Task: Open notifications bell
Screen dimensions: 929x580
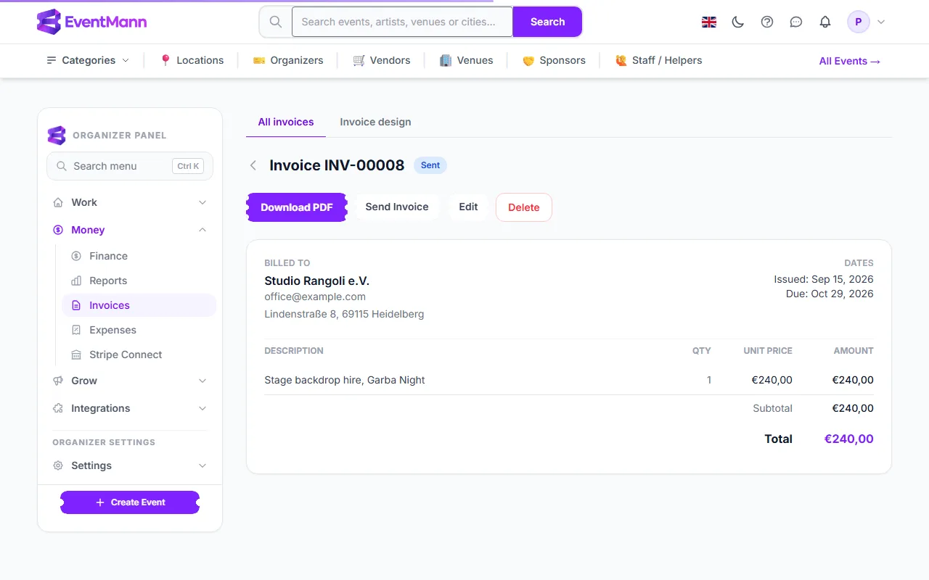Action: click(825, 22)
